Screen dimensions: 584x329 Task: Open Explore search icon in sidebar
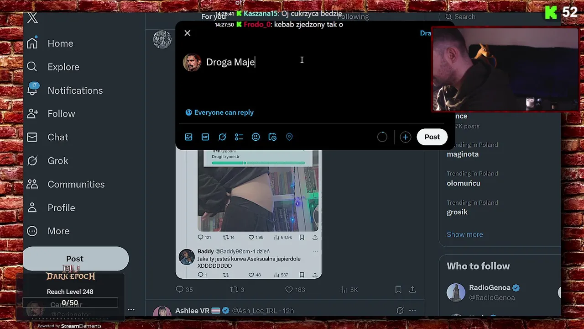pos(32,67)
